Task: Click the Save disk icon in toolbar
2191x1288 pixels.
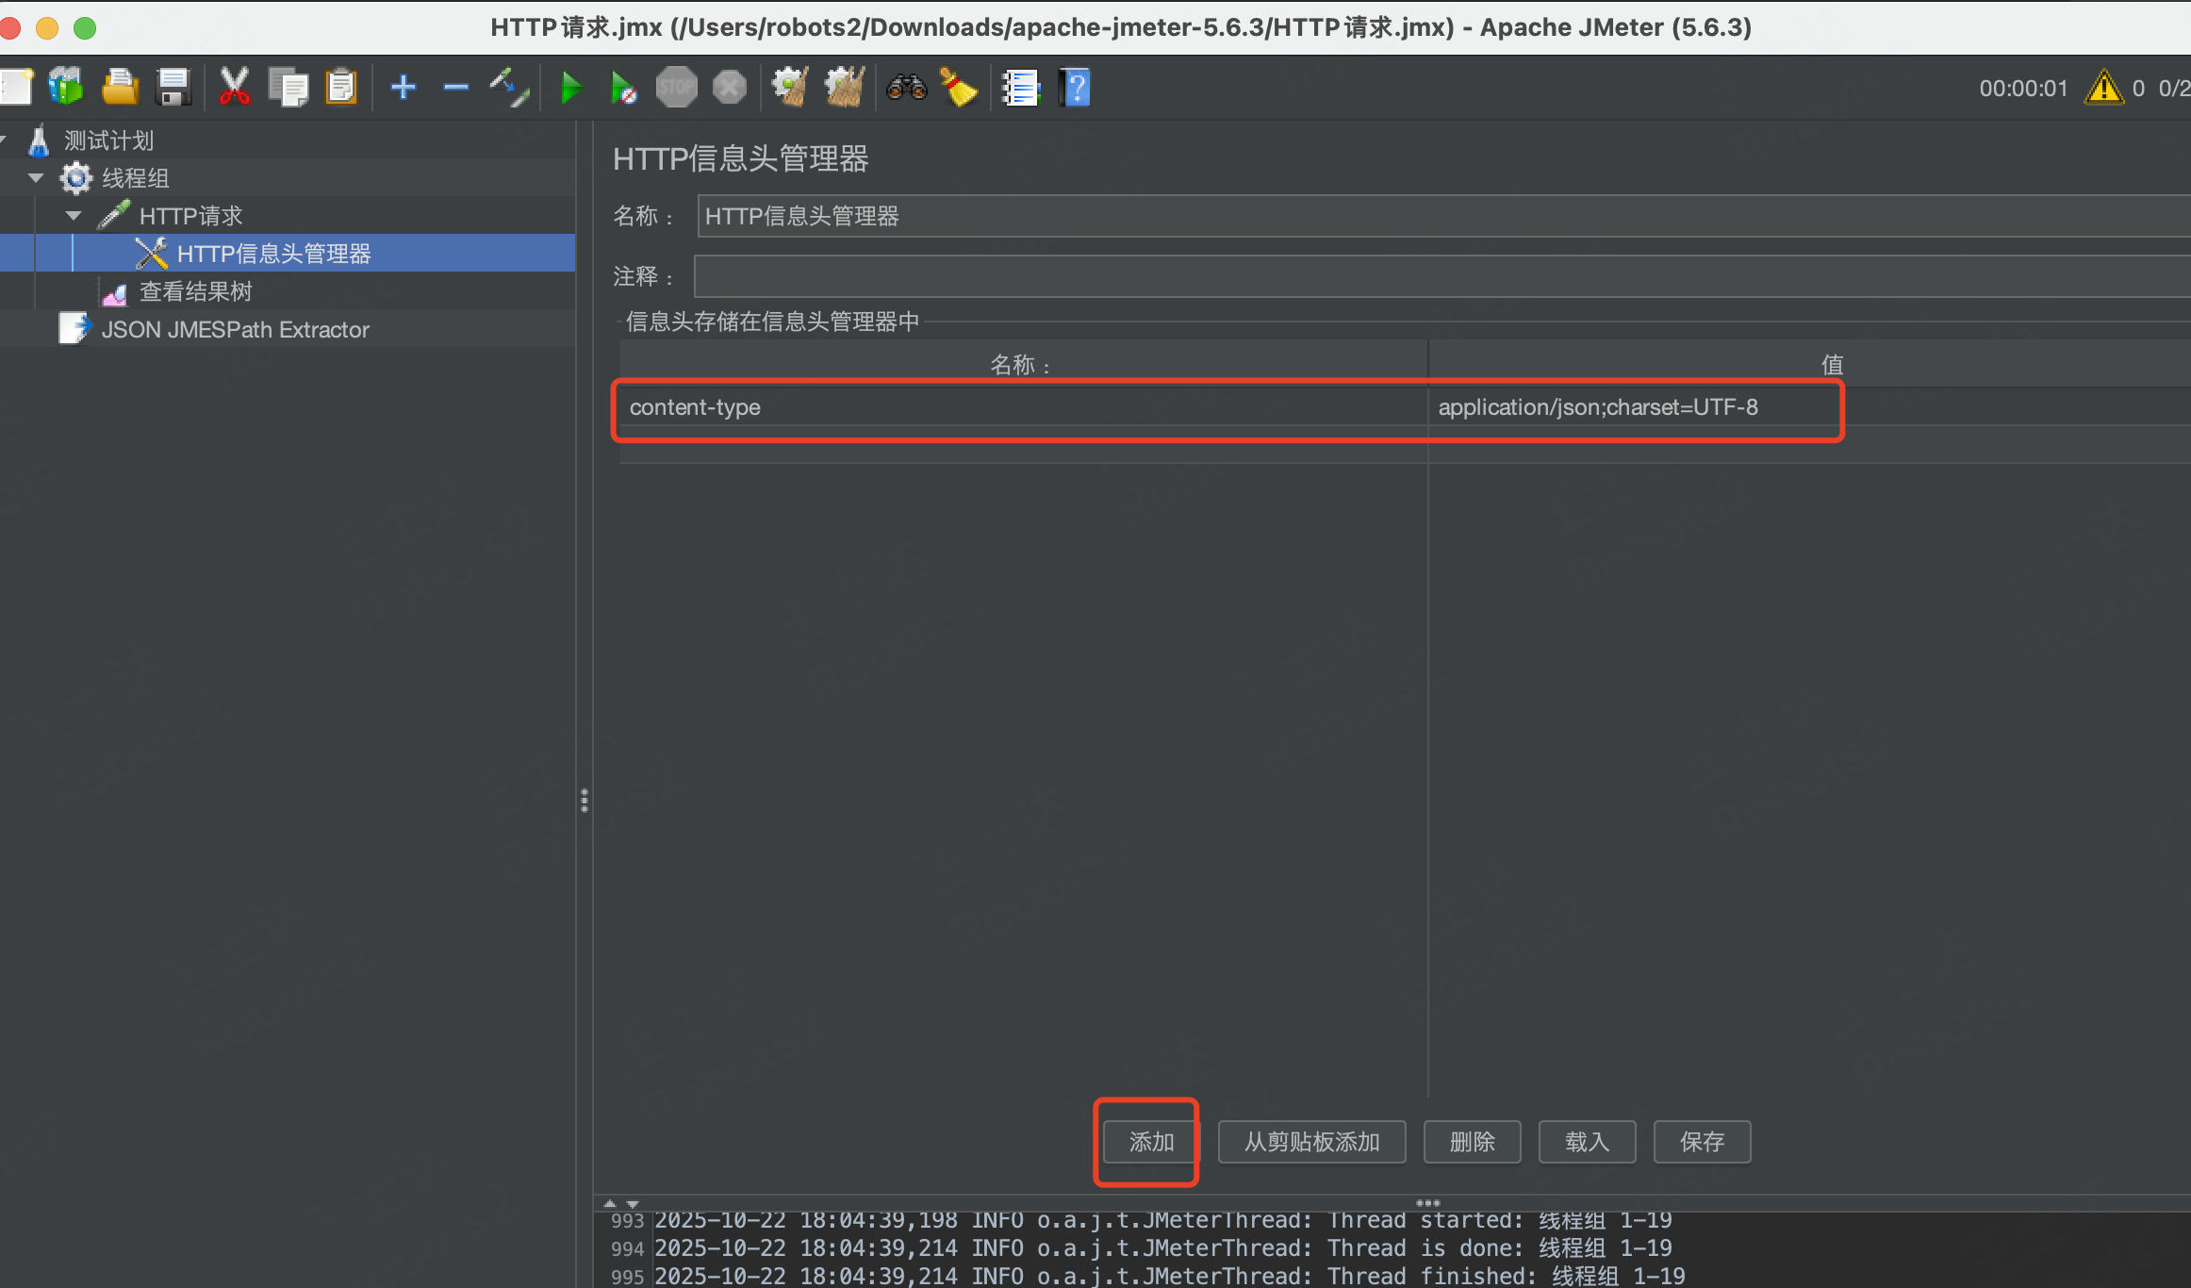Action: click(x=173, y=89)
